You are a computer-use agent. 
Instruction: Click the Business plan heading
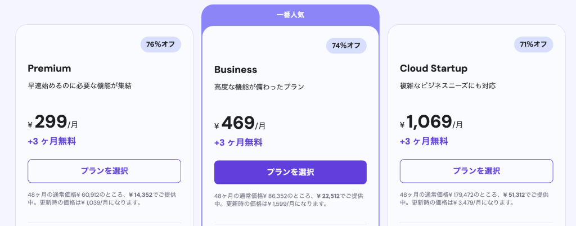pos(236,70)
